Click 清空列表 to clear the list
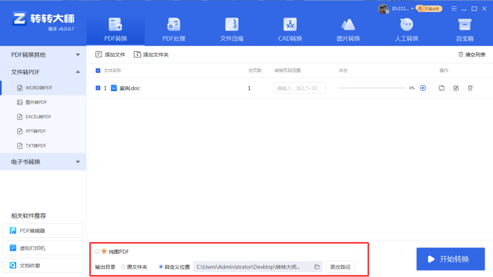The height and width of the screenshot is (277, 493). coord(472,55)
